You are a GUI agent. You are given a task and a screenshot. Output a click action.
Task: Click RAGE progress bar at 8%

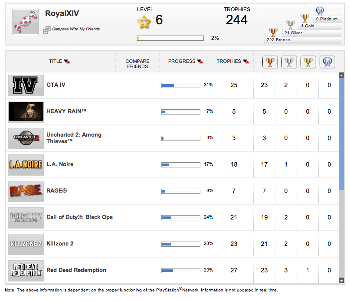(x=181, y=191)
